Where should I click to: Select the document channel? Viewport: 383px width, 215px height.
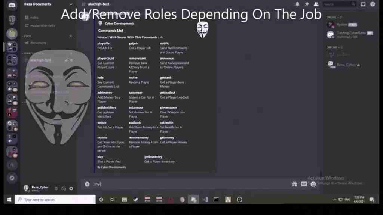[38, 43]
